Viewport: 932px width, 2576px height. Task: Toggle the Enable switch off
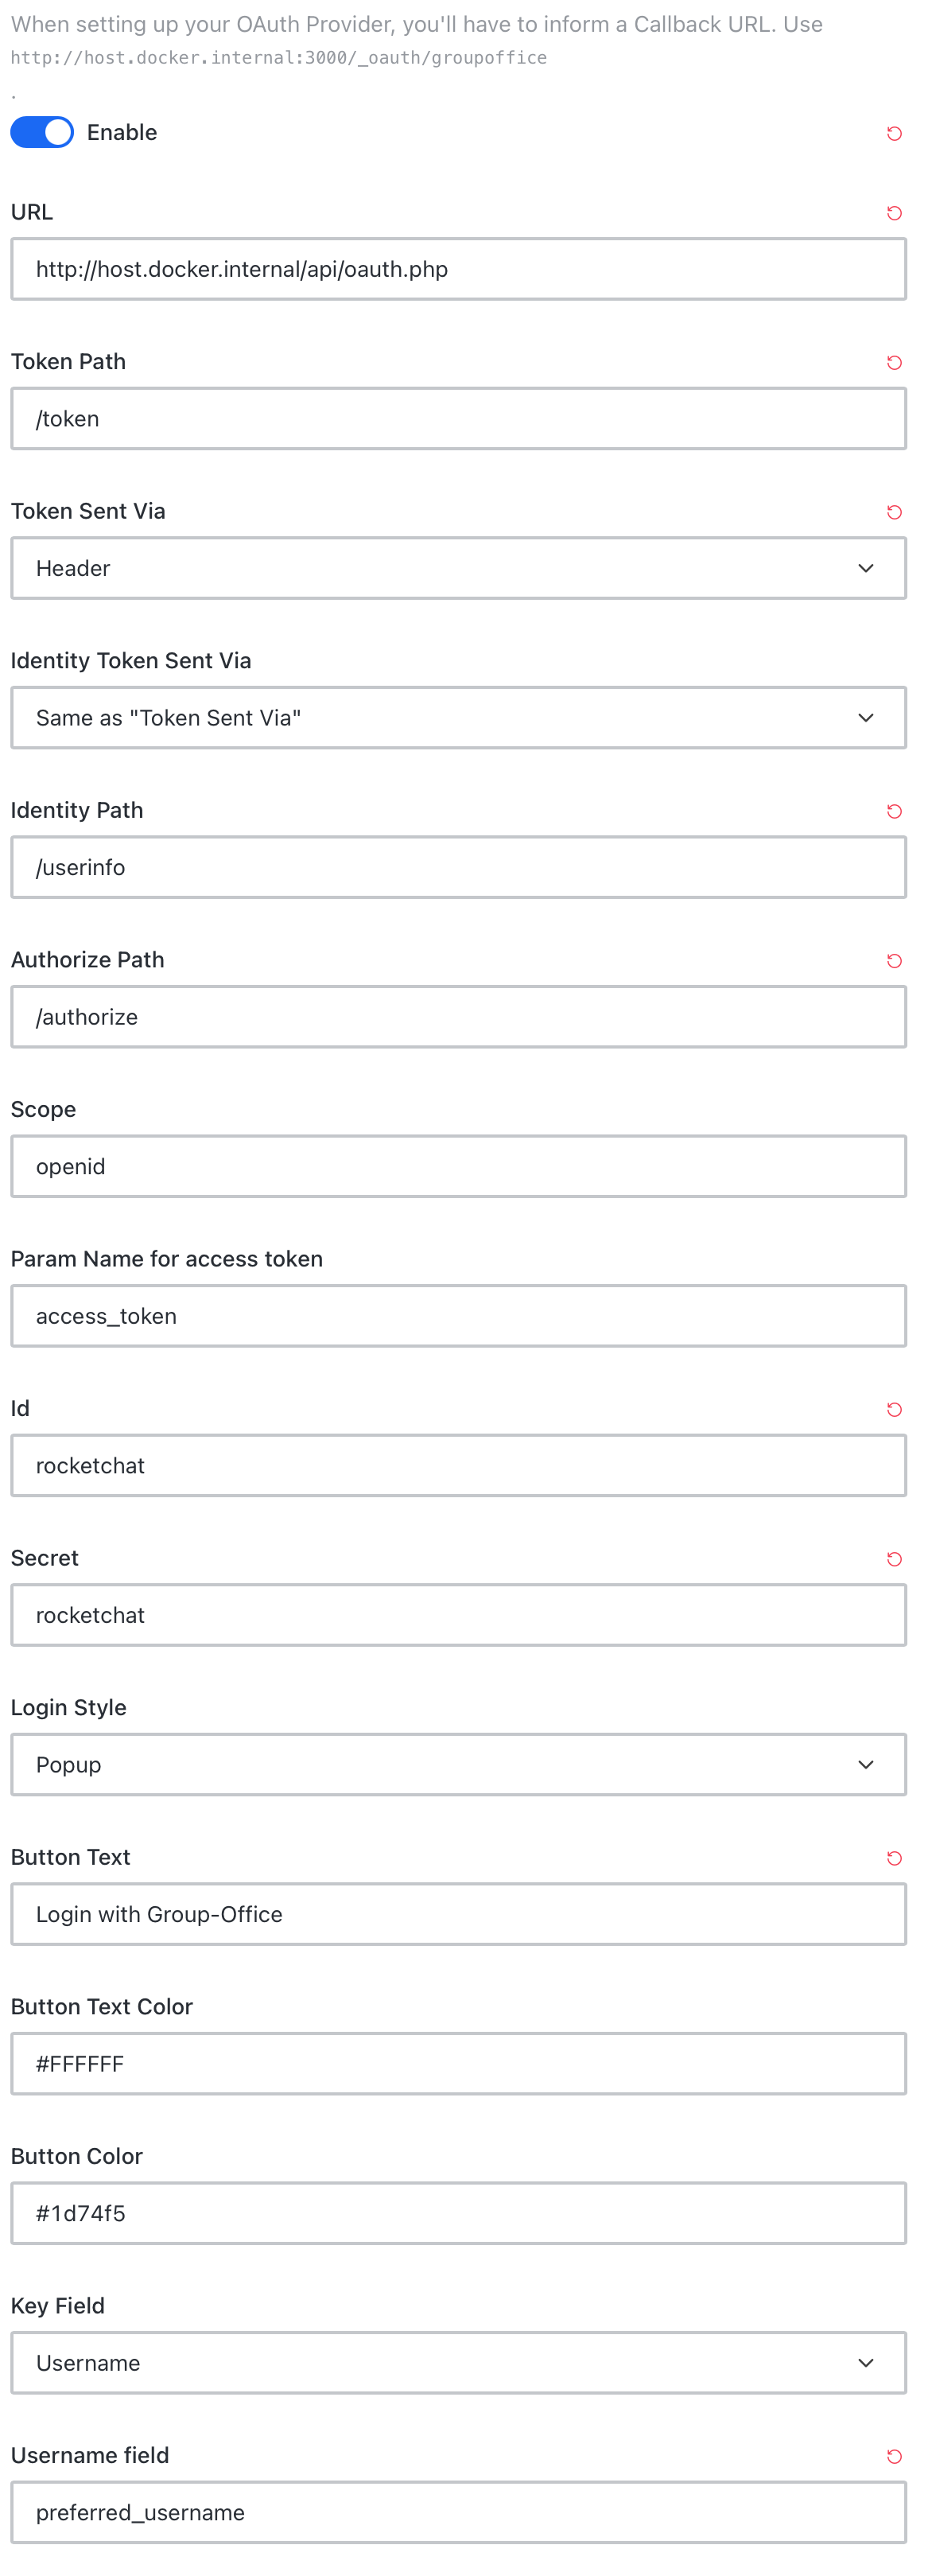click(42, 132)
